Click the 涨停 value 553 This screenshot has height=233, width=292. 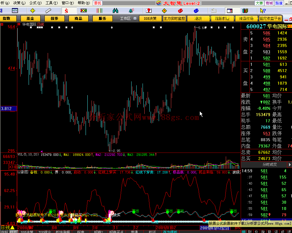(266, 133)
